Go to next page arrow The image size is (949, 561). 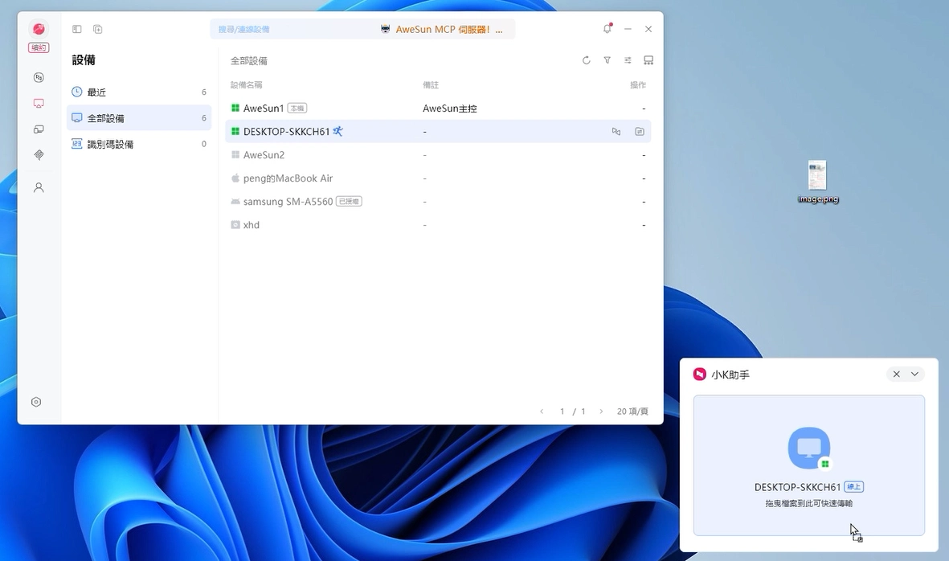coord(601,412)
